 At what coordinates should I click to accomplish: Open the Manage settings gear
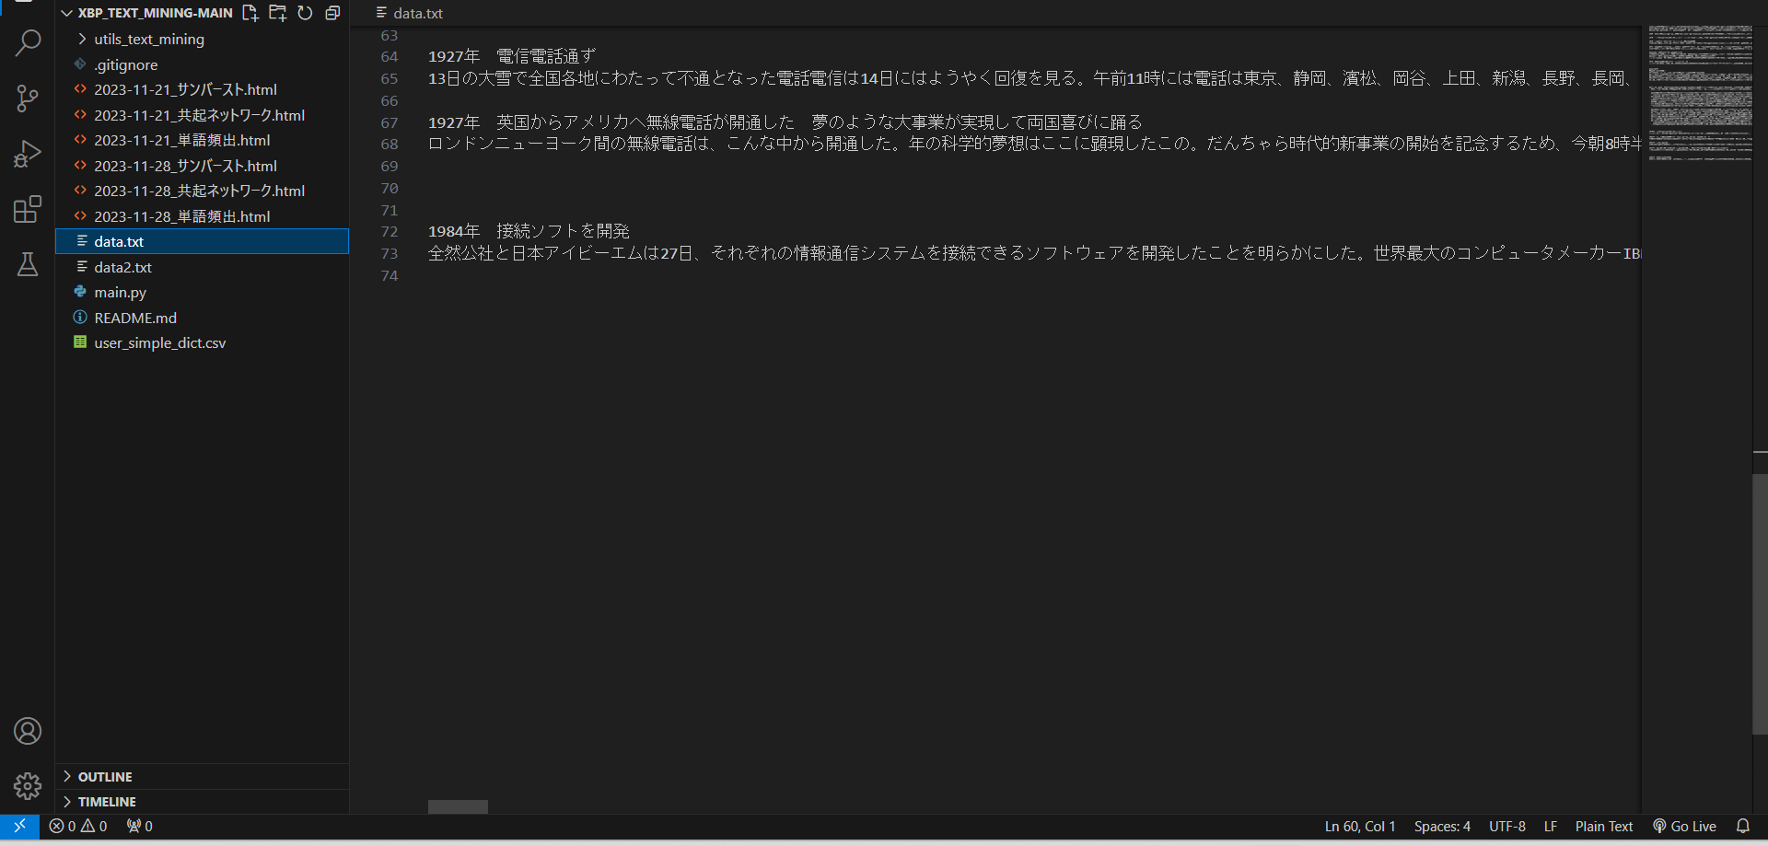[x=28, y=785]
